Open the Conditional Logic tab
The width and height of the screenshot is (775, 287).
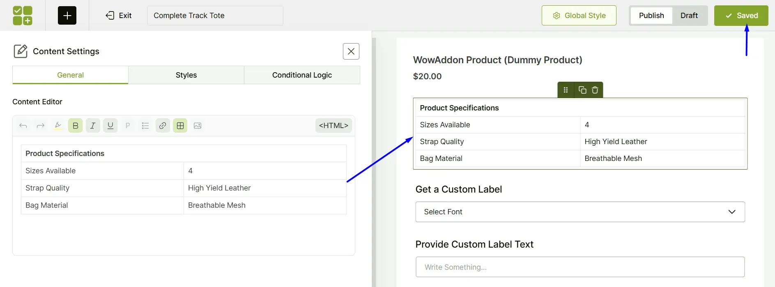[x=302, y=75]
